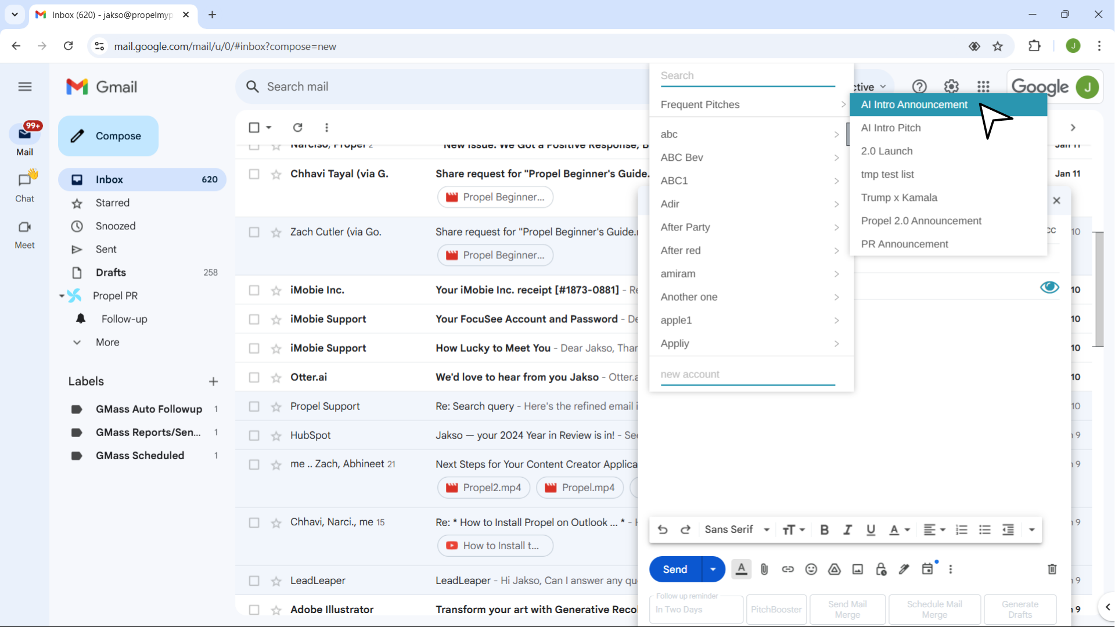Insert link using chain icon
This screenshot has height=627, width=1115.
(787, 570)
